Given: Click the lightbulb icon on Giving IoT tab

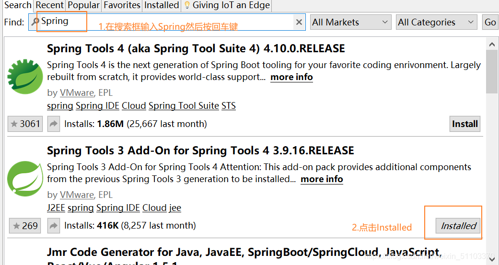Looking at the screenshot, I should coord(187,5).
